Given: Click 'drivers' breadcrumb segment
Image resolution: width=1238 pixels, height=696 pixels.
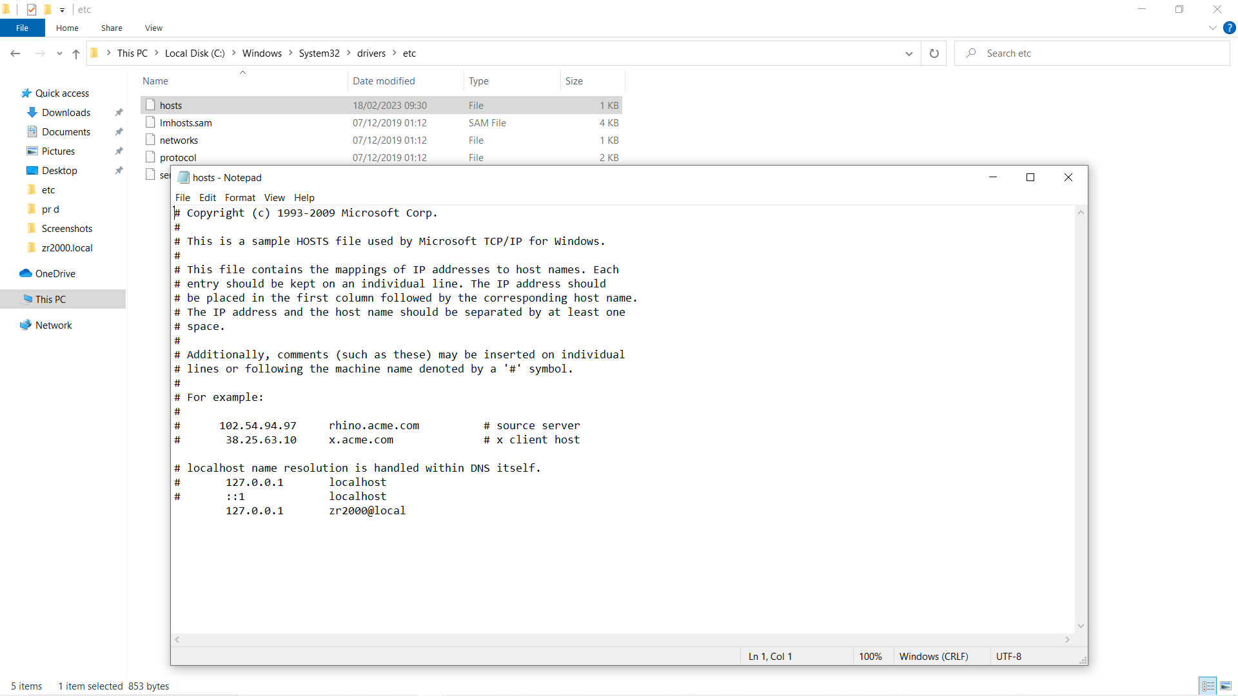Looking at the screenshot, I should (x=371, y=53).
